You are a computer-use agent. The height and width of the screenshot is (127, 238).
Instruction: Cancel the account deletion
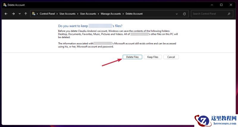click(x=171, y=57)
